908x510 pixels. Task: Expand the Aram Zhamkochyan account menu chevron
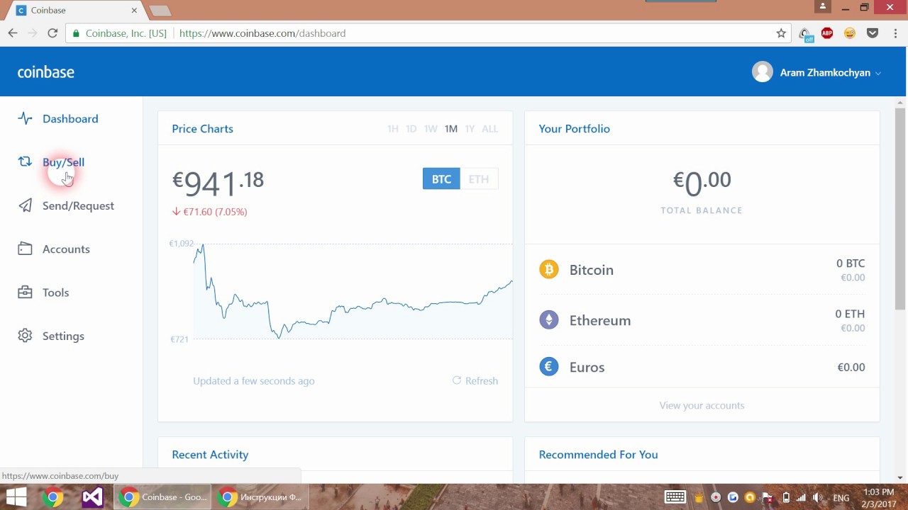(878, 73)
